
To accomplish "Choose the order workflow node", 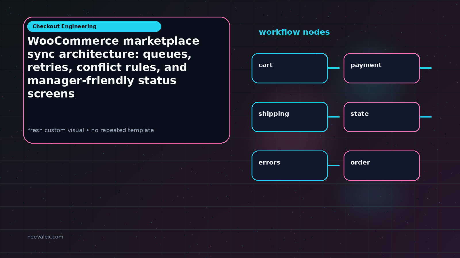I will (x=382, y=166).
